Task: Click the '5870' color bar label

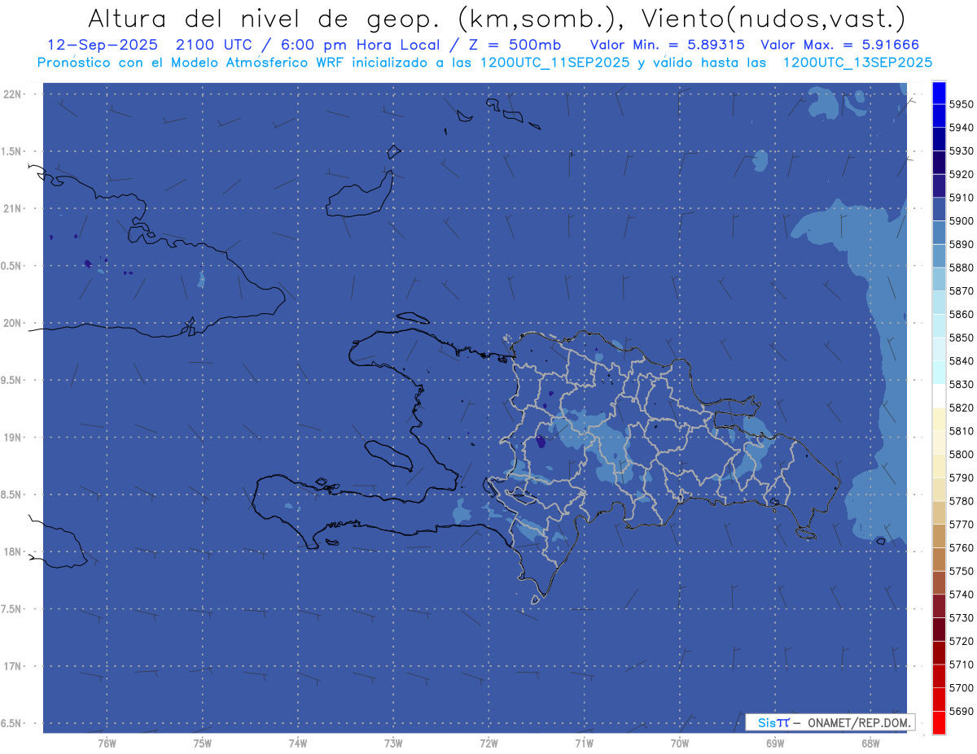Action: pos(961,291)
